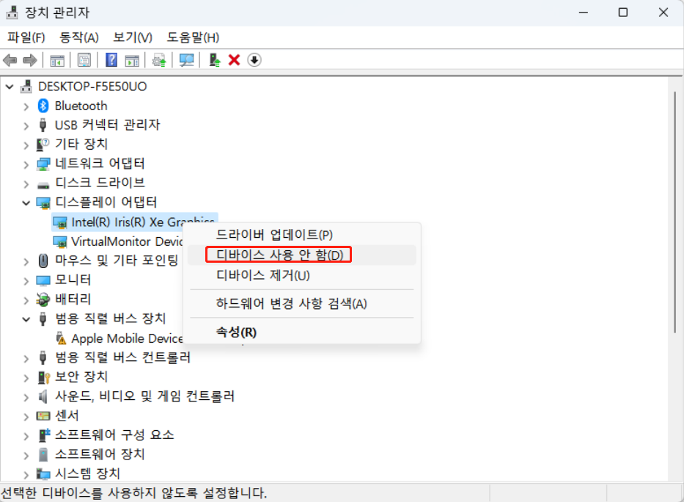Open the 동작(A) menu
The image size is (684, 502).
point(78,37)
